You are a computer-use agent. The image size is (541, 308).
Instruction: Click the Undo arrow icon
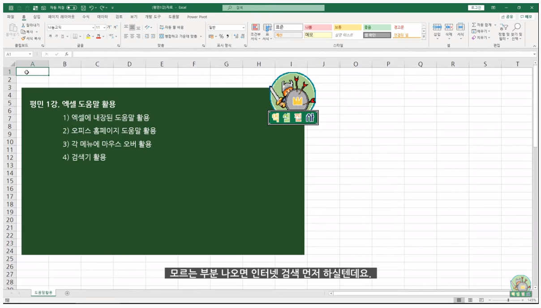[91, 8]
